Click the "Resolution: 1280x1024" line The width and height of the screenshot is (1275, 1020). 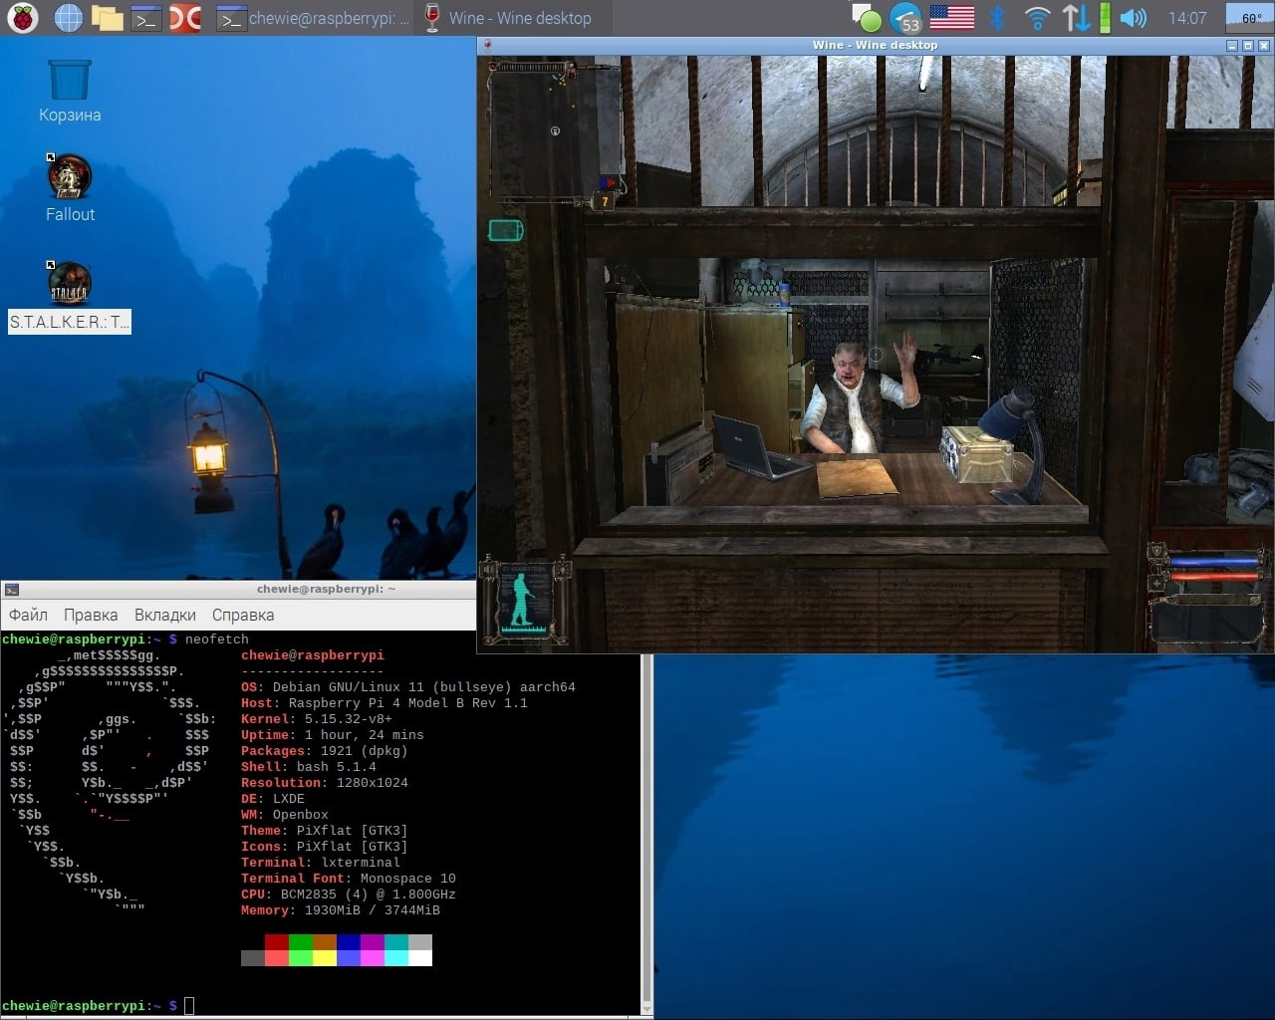coord(325,783)
